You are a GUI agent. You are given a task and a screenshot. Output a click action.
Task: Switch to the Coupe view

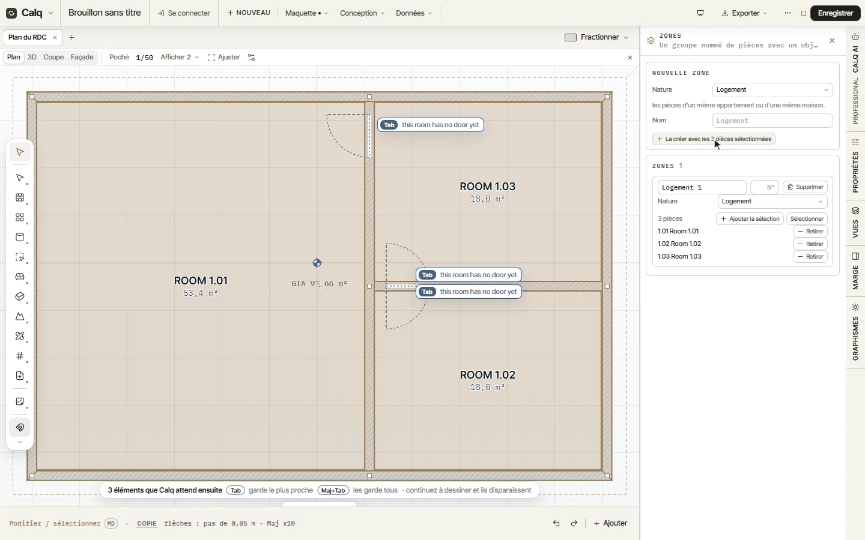click(53, 58)
